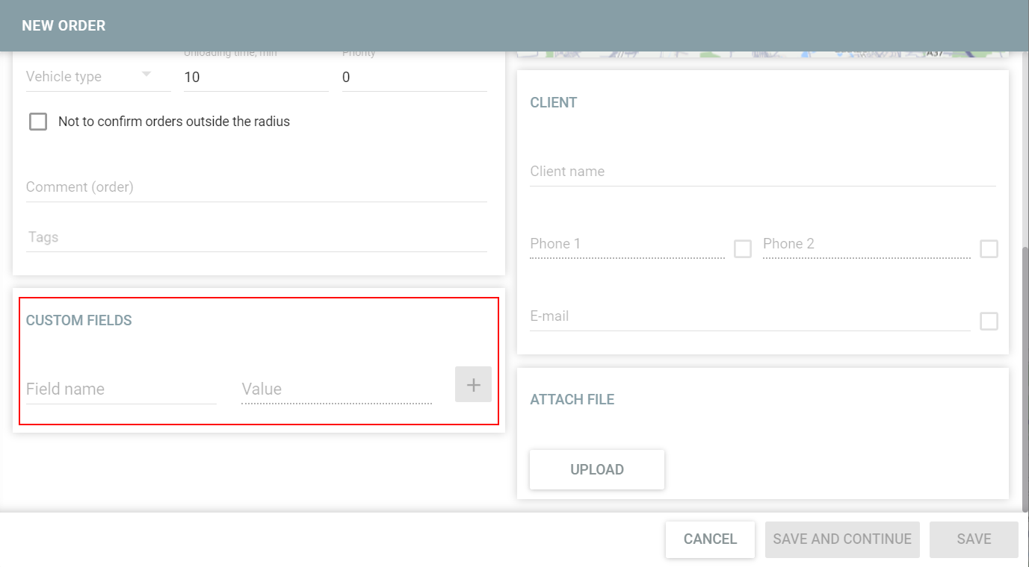The image size is (1029, 567).
Task: Click the Field name input in Custom Fields
Action: (120, 389)
